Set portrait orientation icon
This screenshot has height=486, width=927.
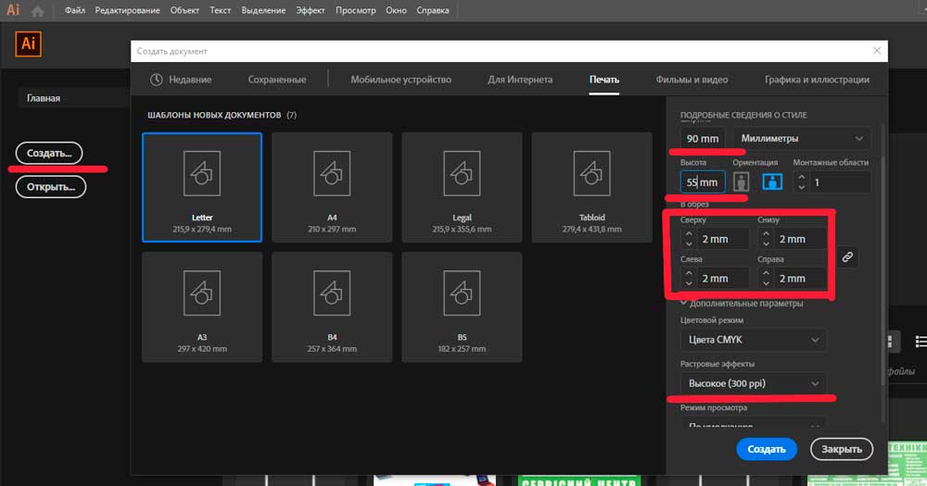[742, 181]
